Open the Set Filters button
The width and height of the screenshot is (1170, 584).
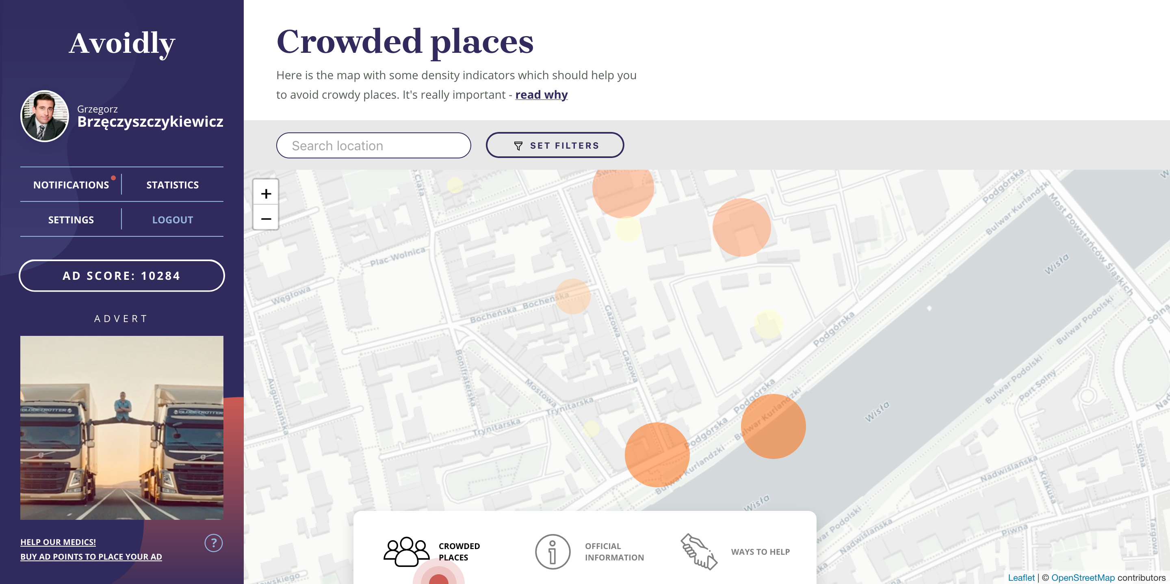(555, 145)
